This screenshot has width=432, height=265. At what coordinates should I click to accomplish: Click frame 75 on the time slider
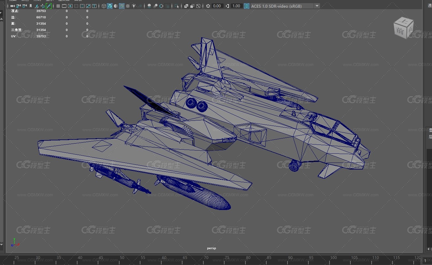(227, 258)
